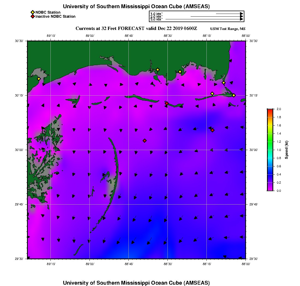Click the top -89°00' longitude axis label
Image resolution: width=300 pixels, height=286 pixels.
[90, 36]
